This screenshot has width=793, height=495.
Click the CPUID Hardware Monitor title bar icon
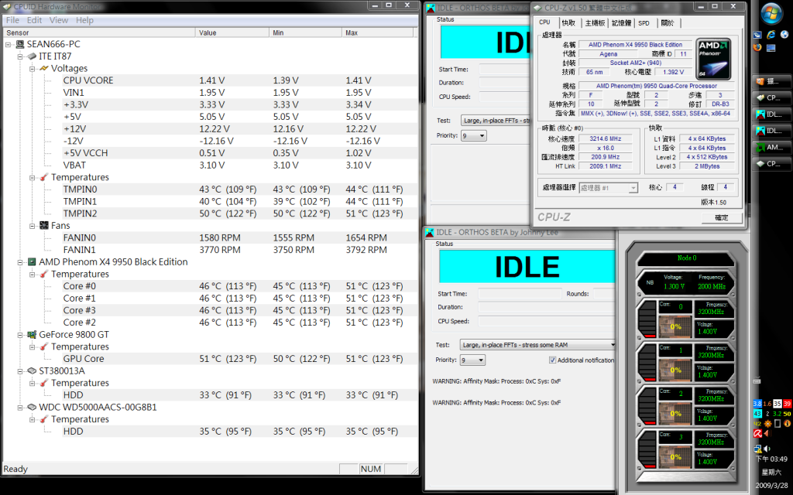point(6,6)
